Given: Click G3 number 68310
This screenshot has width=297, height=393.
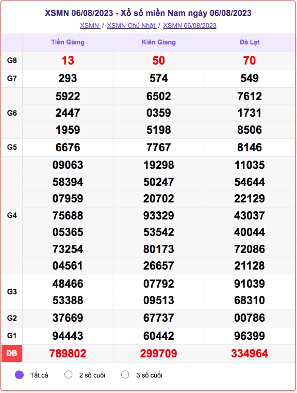Looking at the screenshot, I should 250,301.
